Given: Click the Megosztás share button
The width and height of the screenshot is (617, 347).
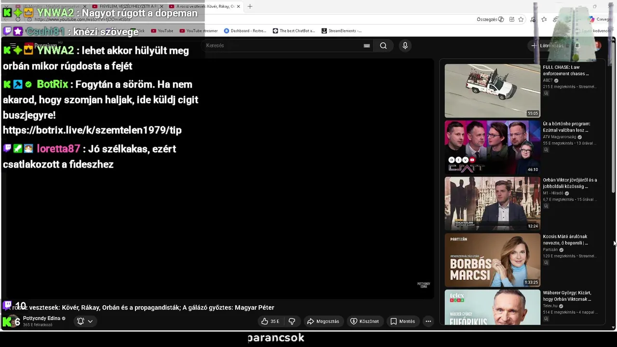Looking at the screenshot, I should [323, 321].
